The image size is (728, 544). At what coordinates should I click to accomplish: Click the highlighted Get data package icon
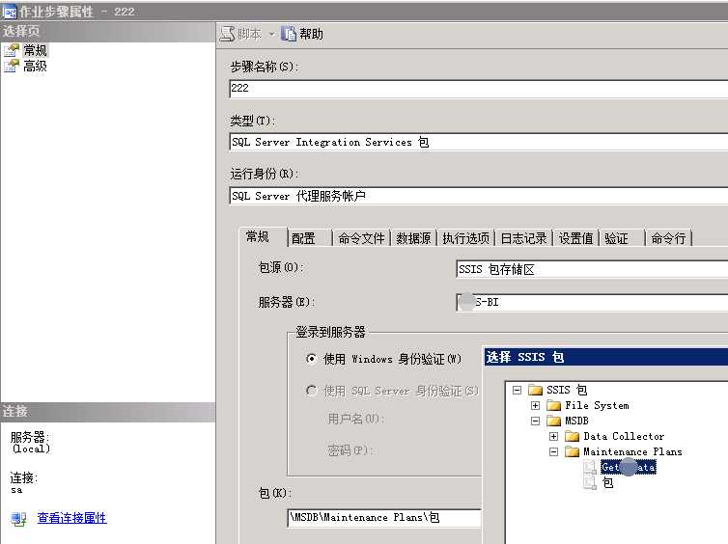(590, 467)
